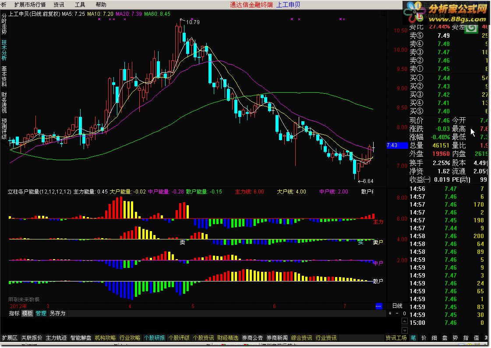491x348 pixels.
Task: Select the 指 index tab
Action: coord(466,337)
